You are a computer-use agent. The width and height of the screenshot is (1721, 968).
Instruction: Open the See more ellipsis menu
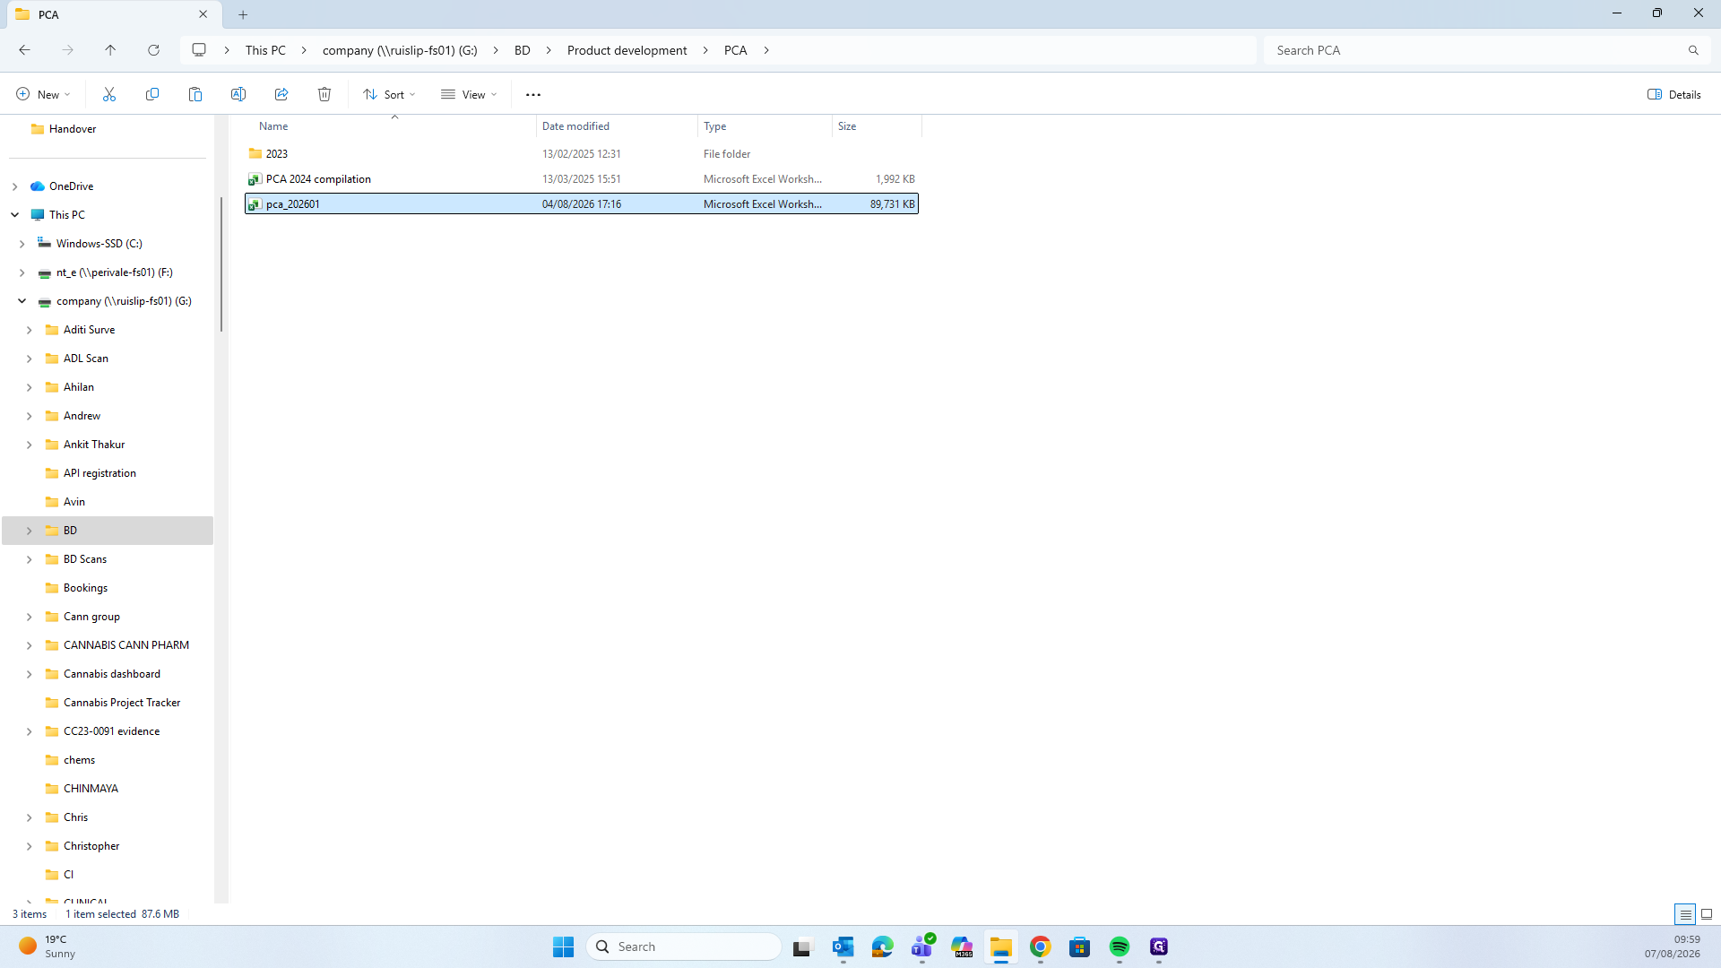(x=533, y=94)
